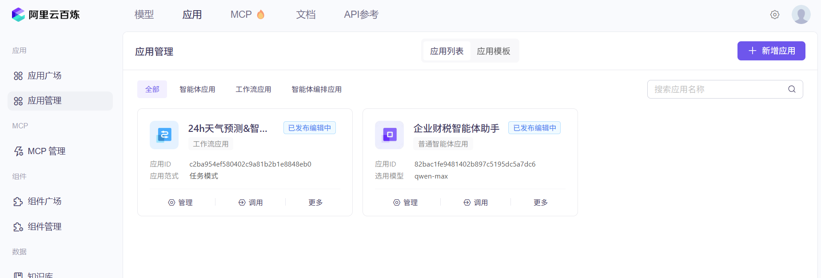Expand 更多 on 企业财税智能体助手 card
821x278 pixels.
pyautogui.click(x=541, y=203)
